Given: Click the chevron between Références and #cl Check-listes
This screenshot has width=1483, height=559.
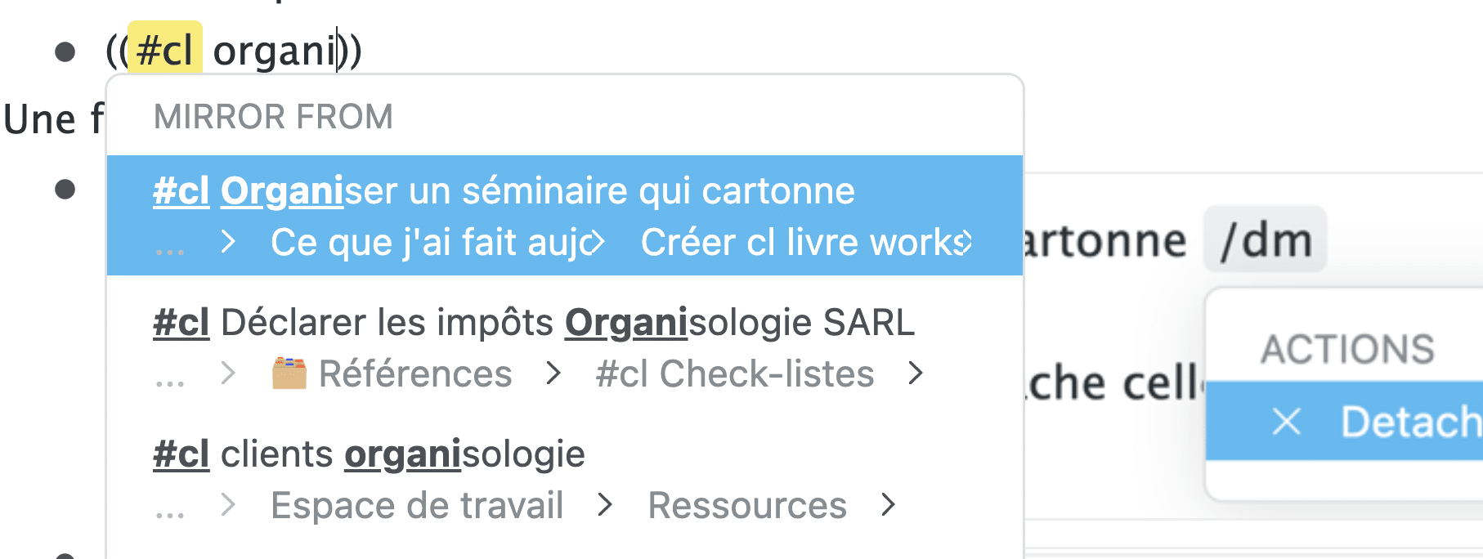Looking at the screenshot, I should click(x=554, y=373).
